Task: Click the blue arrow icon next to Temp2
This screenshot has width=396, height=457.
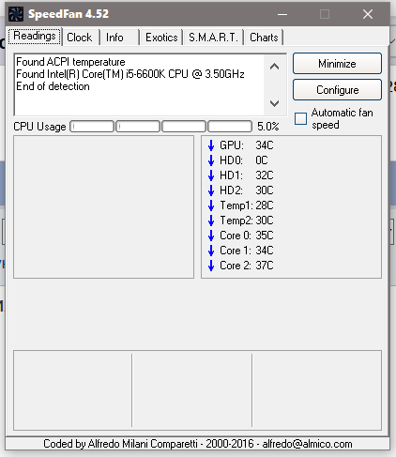Action: pos(211,221)
